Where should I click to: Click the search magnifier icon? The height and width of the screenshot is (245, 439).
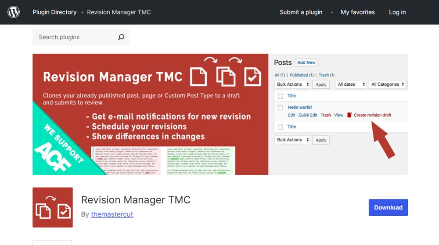click(121, 37)
